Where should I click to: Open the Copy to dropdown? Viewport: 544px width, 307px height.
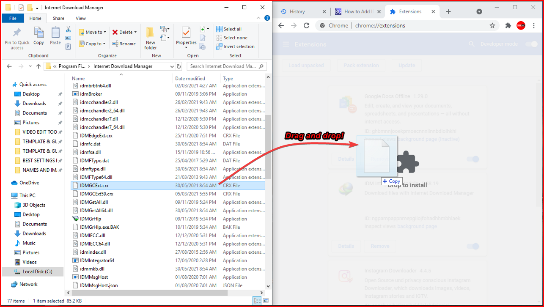92,44
